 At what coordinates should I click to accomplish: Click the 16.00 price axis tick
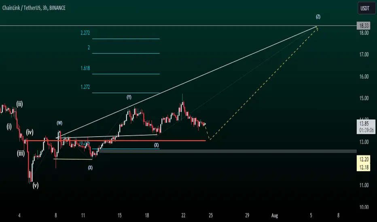click(x=364, y=77)
